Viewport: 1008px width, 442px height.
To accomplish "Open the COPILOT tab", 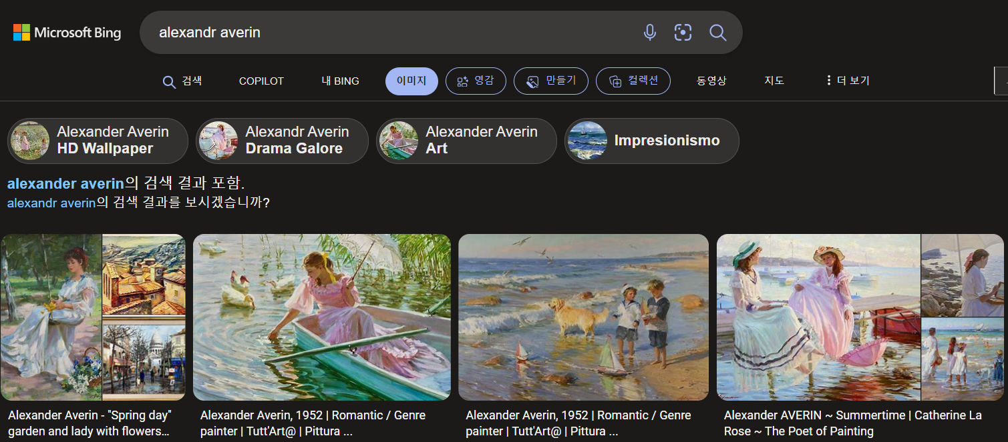I will click(x=261, y=81).
